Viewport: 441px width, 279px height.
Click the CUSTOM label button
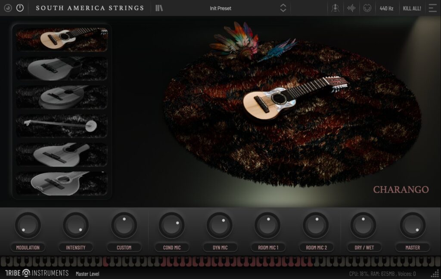coord(124,248)
